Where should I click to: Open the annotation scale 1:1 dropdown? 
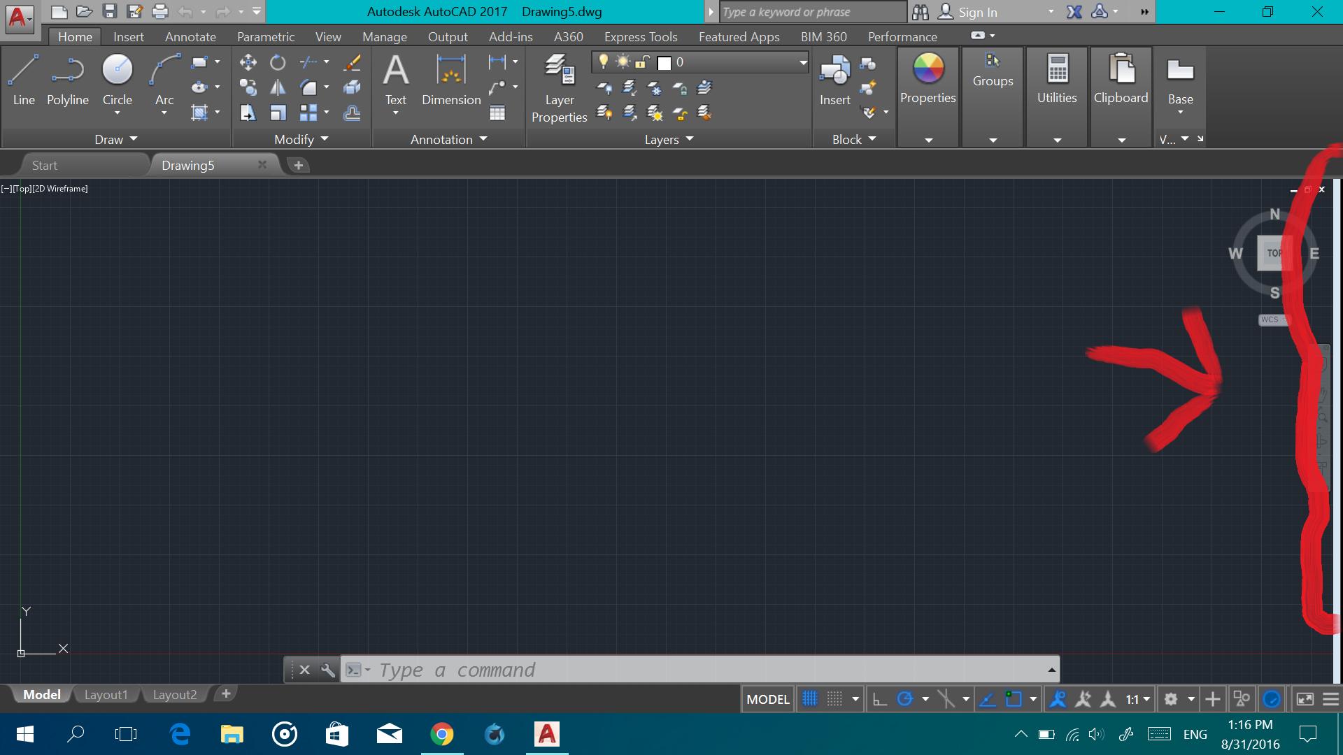point(1137,698)
